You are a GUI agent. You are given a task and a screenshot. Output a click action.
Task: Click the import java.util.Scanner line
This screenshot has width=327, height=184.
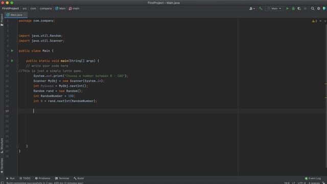coord(41,41)
